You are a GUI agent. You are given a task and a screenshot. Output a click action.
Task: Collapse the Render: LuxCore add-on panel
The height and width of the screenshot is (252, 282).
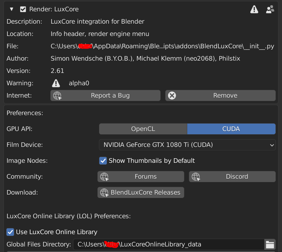point(12,9)
